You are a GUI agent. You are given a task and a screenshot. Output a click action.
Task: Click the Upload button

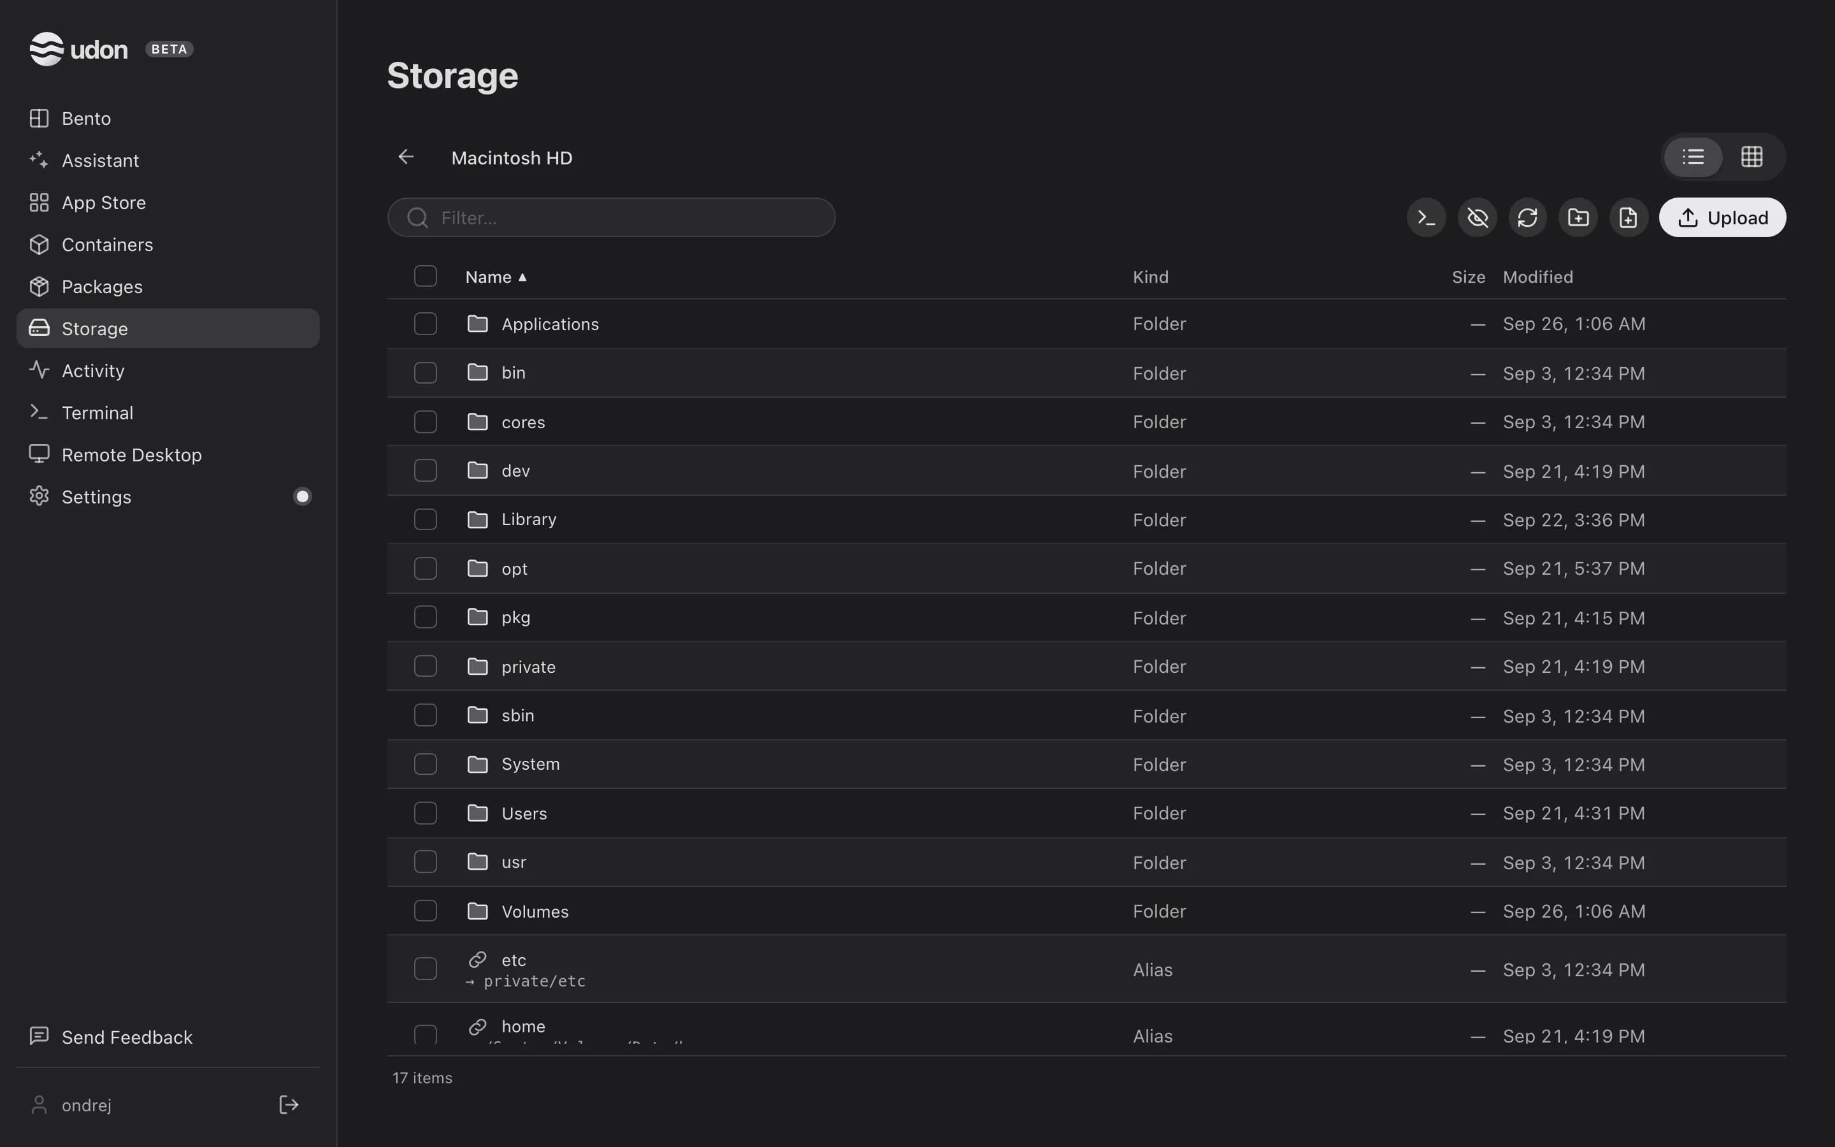coord(1722,218)
